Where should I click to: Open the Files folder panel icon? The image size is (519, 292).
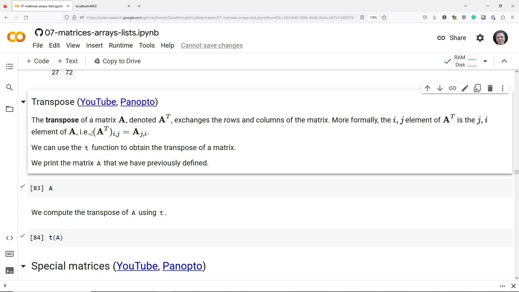click(9, 109)
